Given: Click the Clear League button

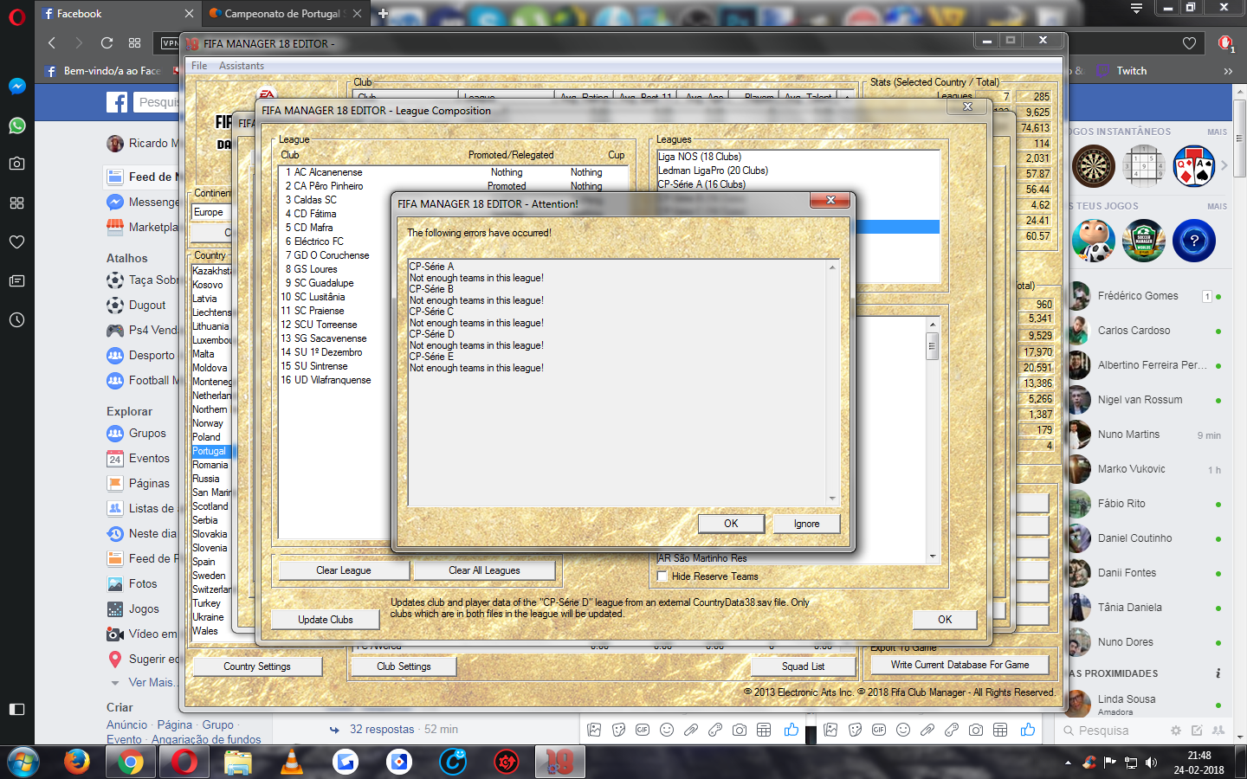Looking at the screenshot, I should 344,570.
